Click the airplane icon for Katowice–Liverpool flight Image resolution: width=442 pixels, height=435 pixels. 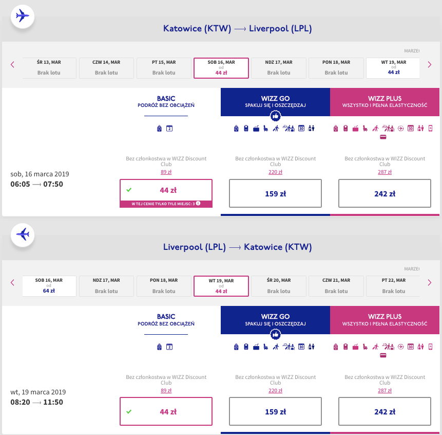pyautogui.click(x=23, y=16)
